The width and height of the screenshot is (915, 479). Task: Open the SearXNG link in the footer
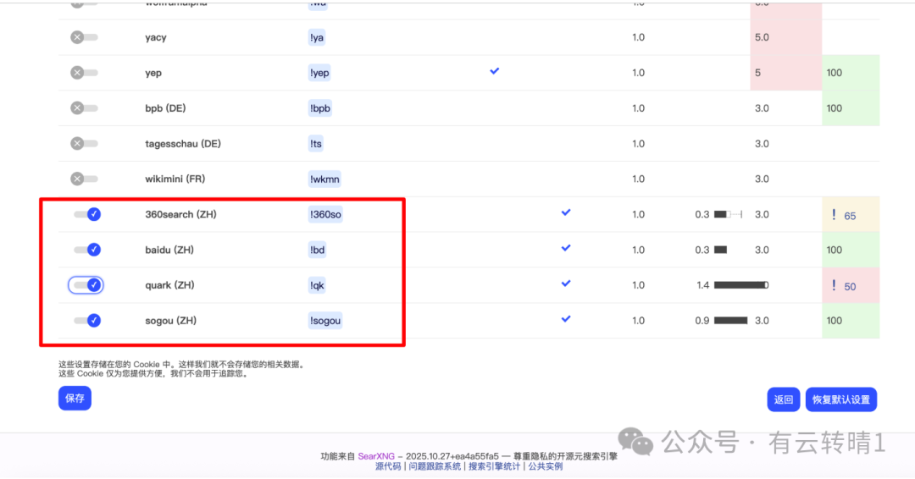(x=377, y=455)
